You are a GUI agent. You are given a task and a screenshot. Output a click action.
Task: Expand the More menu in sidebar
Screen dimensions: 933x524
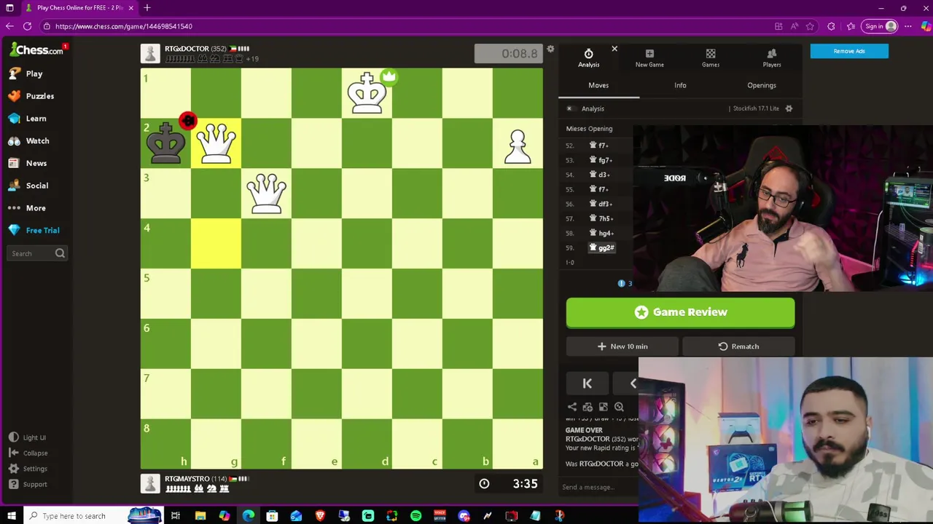(27, 208)
